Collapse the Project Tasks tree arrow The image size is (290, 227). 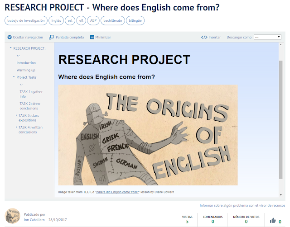[14, 77]
